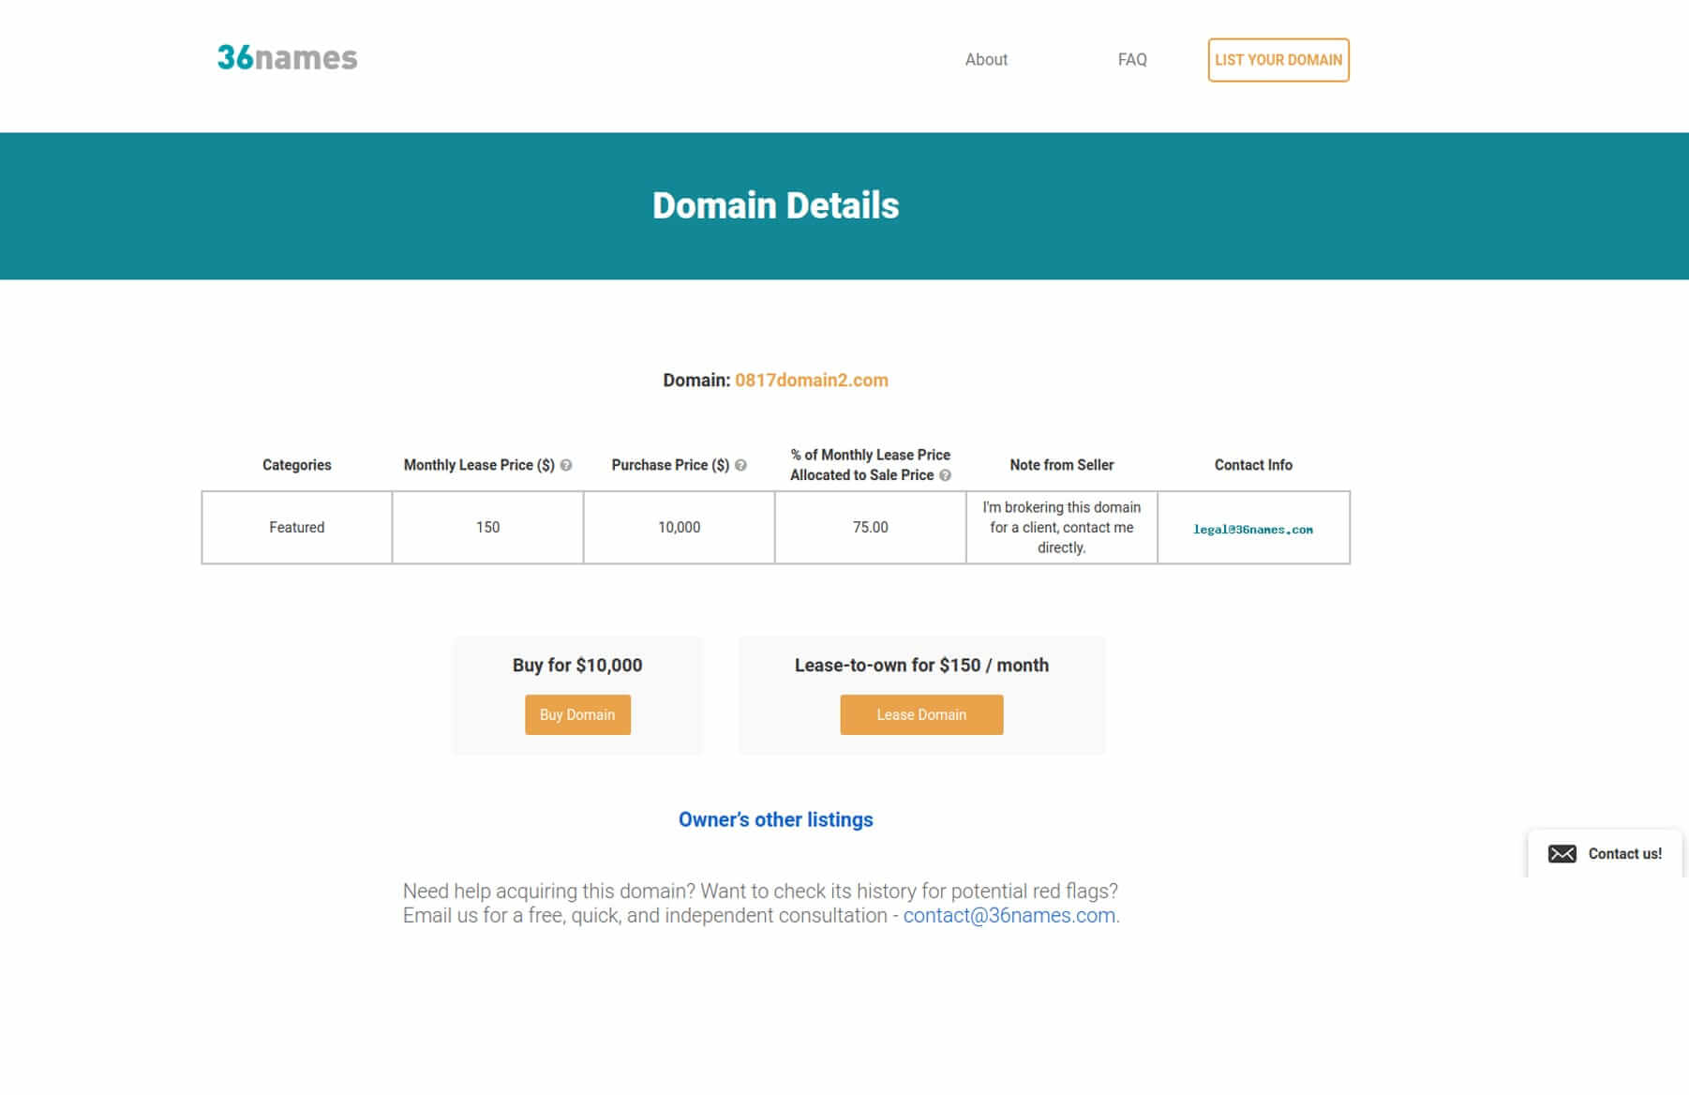Open the 0817domain2.com domain link
The image size is (1689, 1095).
click(x=812, y=380)
